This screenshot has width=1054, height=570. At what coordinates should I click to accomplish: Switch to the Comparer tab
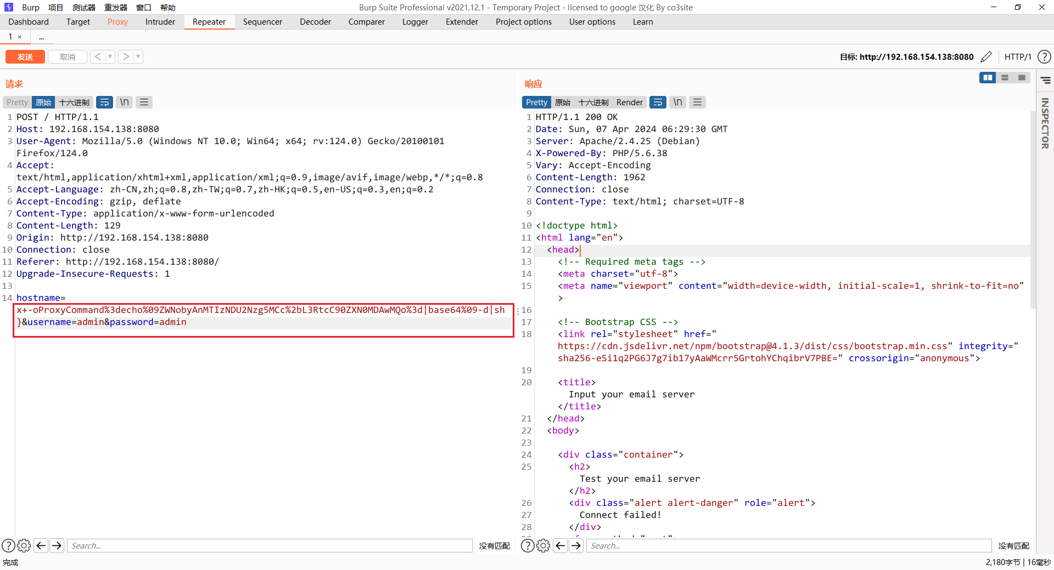[x=367, y=22]
